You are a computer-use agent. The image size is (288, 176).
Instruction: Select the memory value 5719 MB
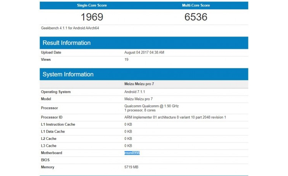131,167
